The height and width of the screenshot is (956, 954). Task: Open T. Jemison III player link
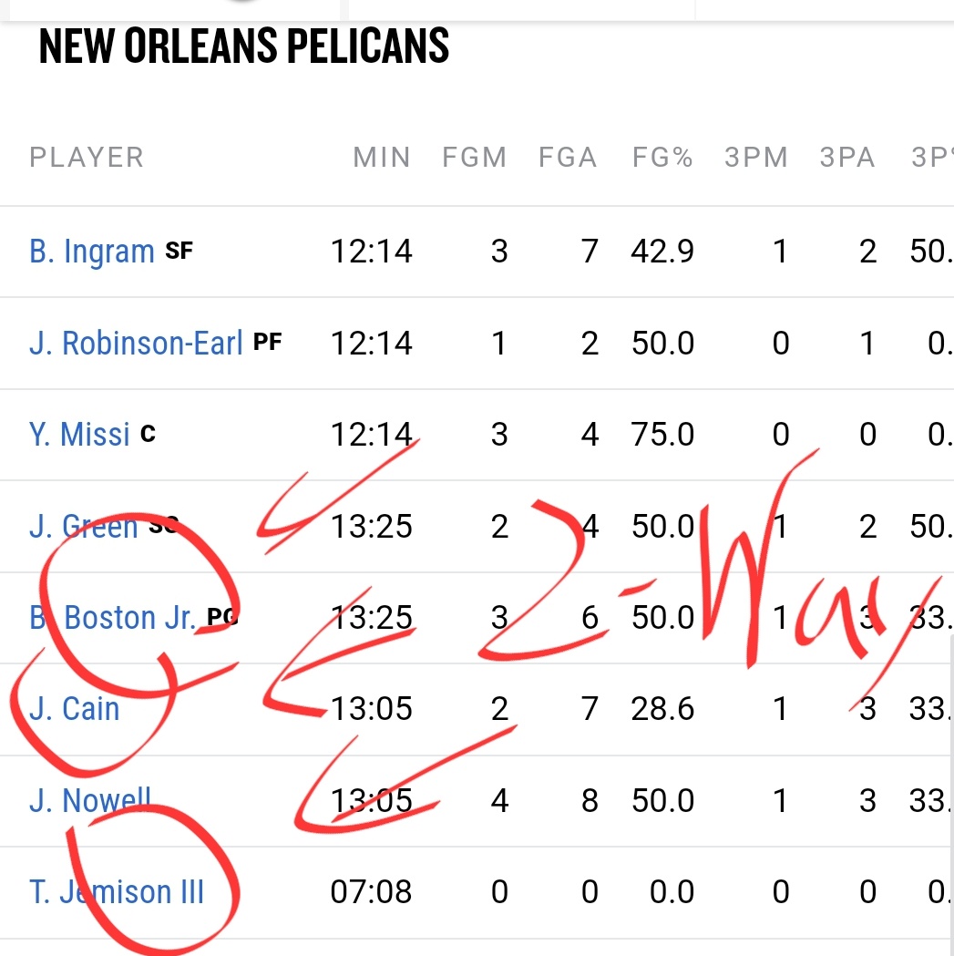116,892
